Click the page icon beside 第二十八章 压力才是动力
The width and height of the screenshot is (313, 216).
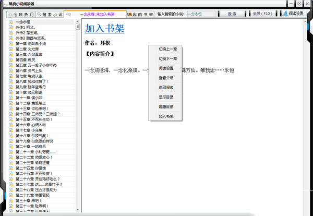point(11,189)
